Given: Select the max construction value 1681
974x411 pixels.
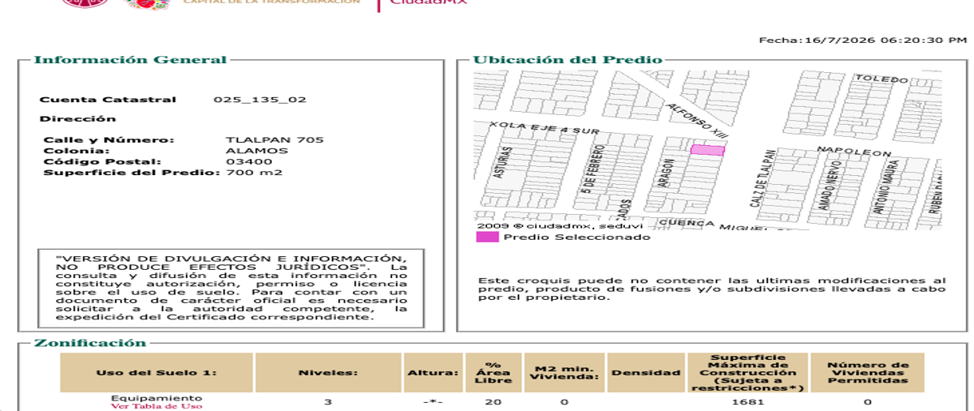Looking at the screenshot, I should (748, 402).
